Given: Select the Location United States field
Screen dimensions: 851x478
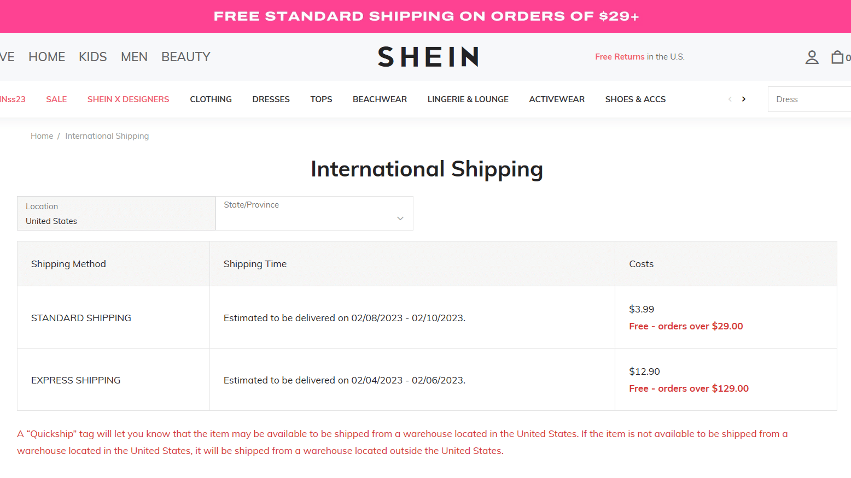Looking at the screenshot, I should click(116, 213).
